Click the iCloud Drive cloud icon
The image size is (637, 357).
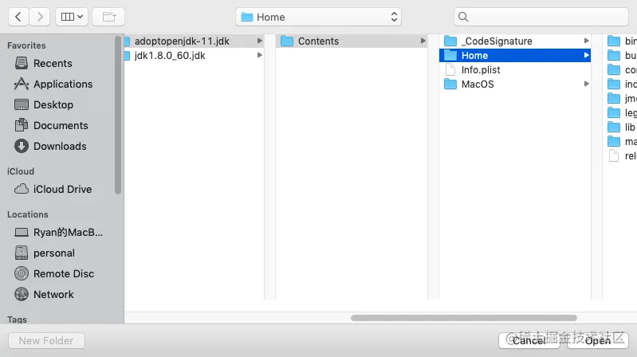22,189
